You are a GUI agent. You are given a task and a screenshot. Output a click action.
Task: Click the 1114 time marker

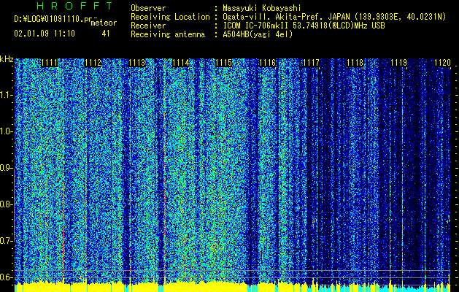click(181, 63)
